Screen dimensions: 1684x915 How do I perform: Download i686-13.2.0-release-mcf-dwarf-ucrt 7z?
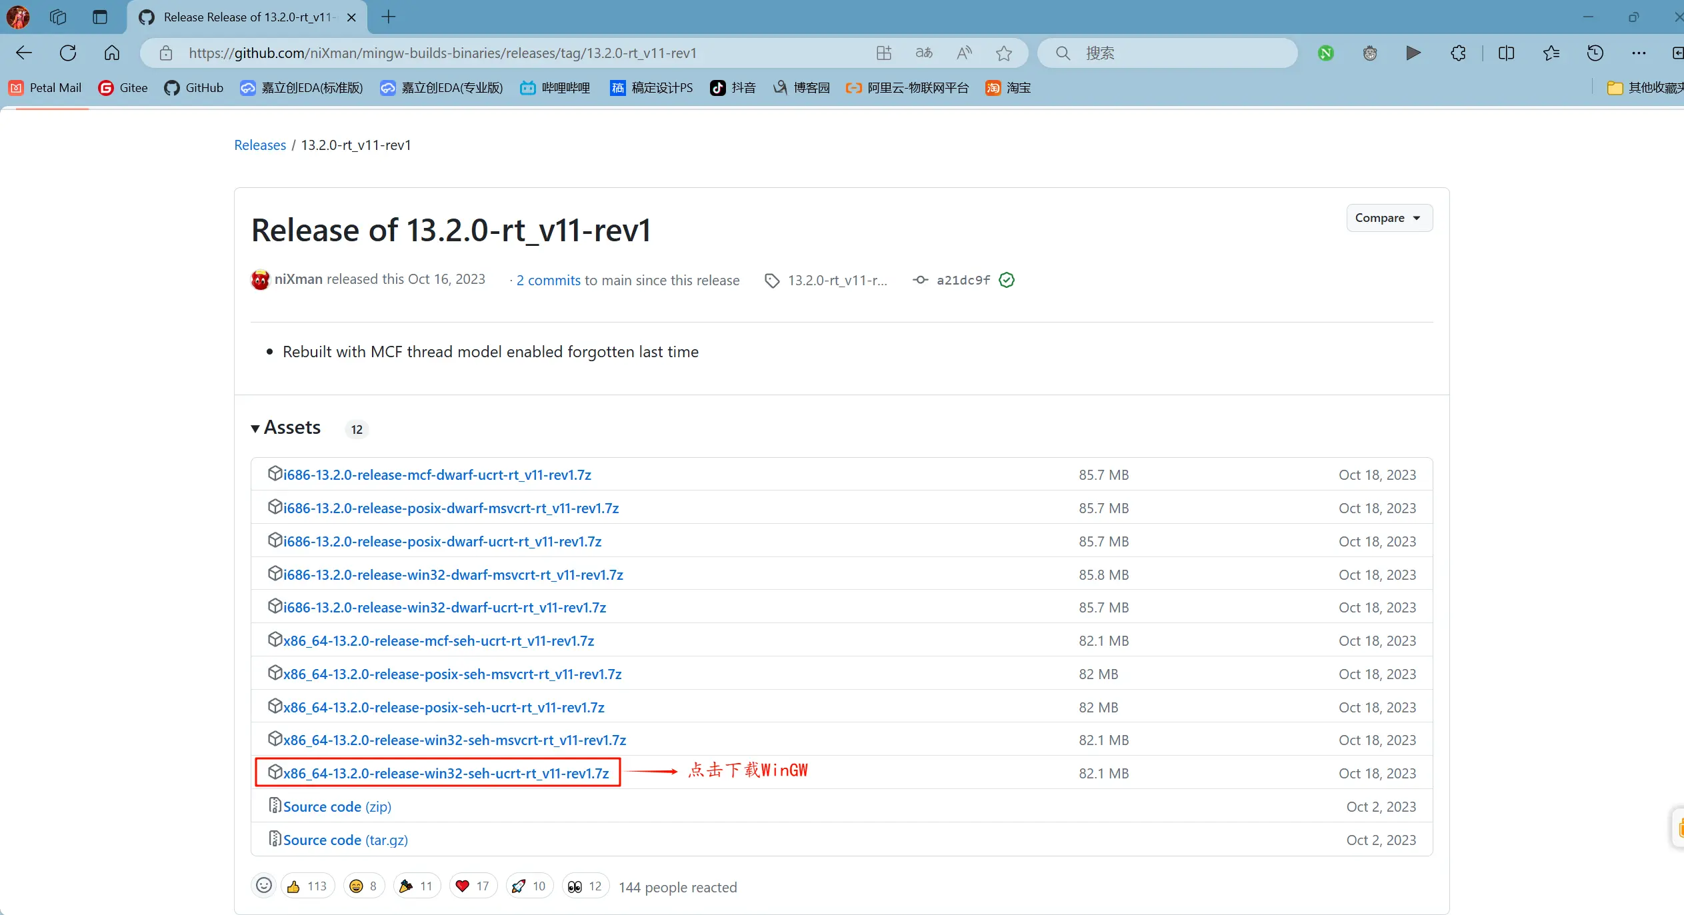[437, 474]
